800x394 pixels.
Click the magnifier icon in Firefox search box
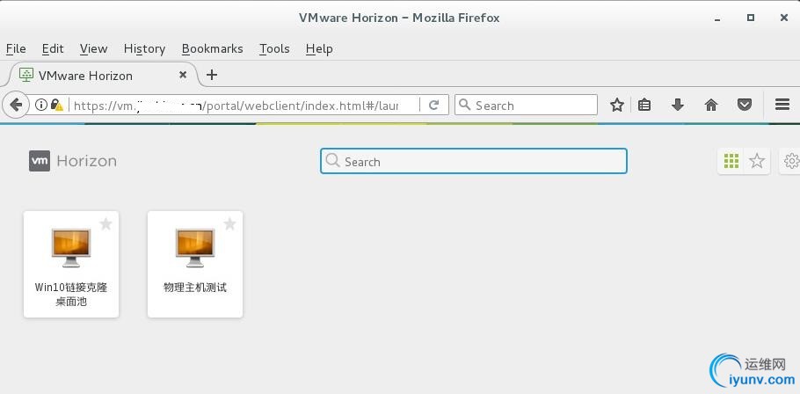point(464,105)
